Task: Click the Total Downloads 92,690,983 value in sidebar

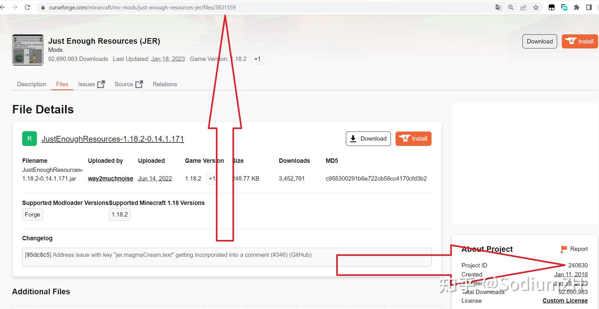Action: click(x=573, y=292)
